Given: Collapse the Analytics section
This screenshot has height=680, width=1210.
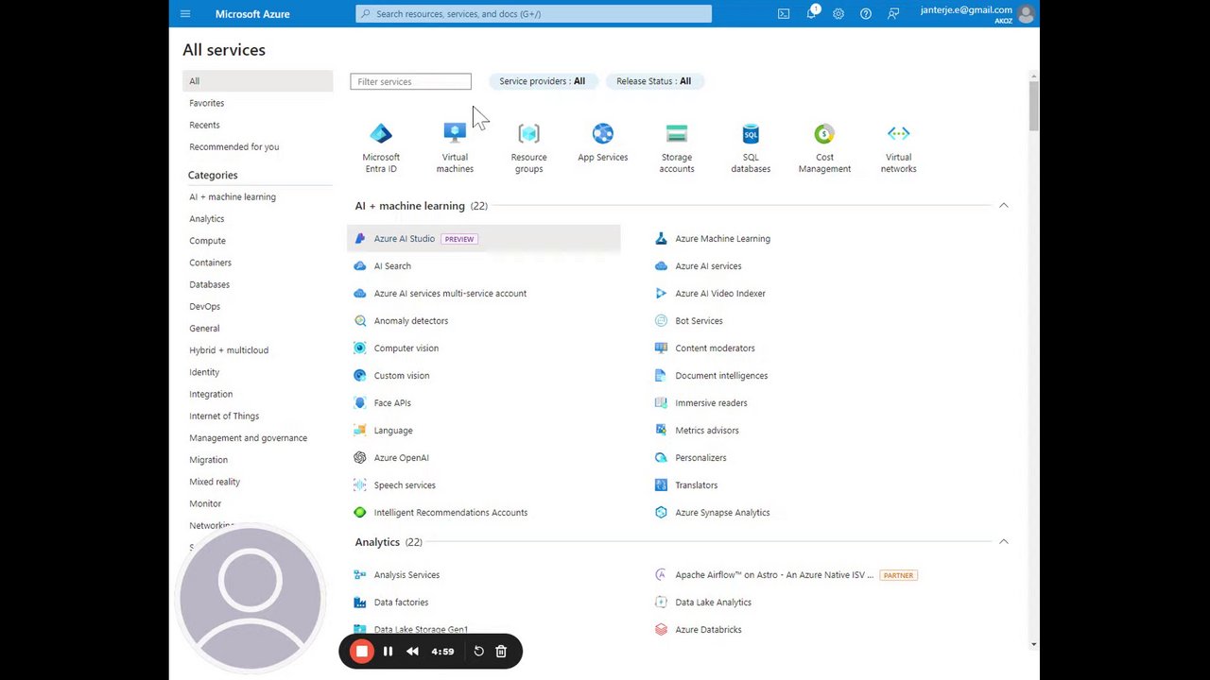Looking at the screenshot, I should [x=1004, y=542].
